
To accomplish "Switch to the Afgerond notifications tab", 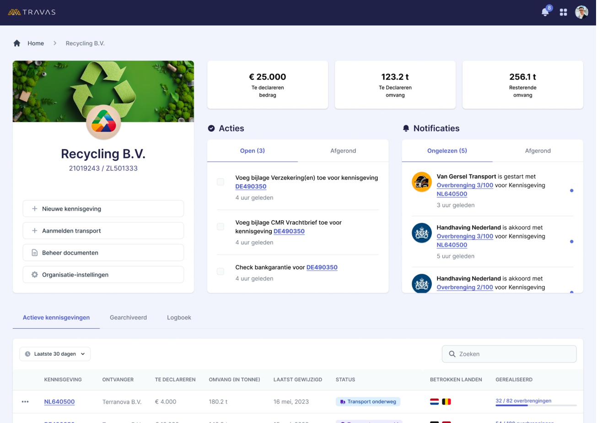I will [x=543, y=152].
